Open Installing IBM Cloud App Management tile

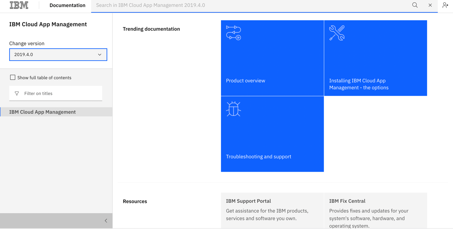(375, 58)
